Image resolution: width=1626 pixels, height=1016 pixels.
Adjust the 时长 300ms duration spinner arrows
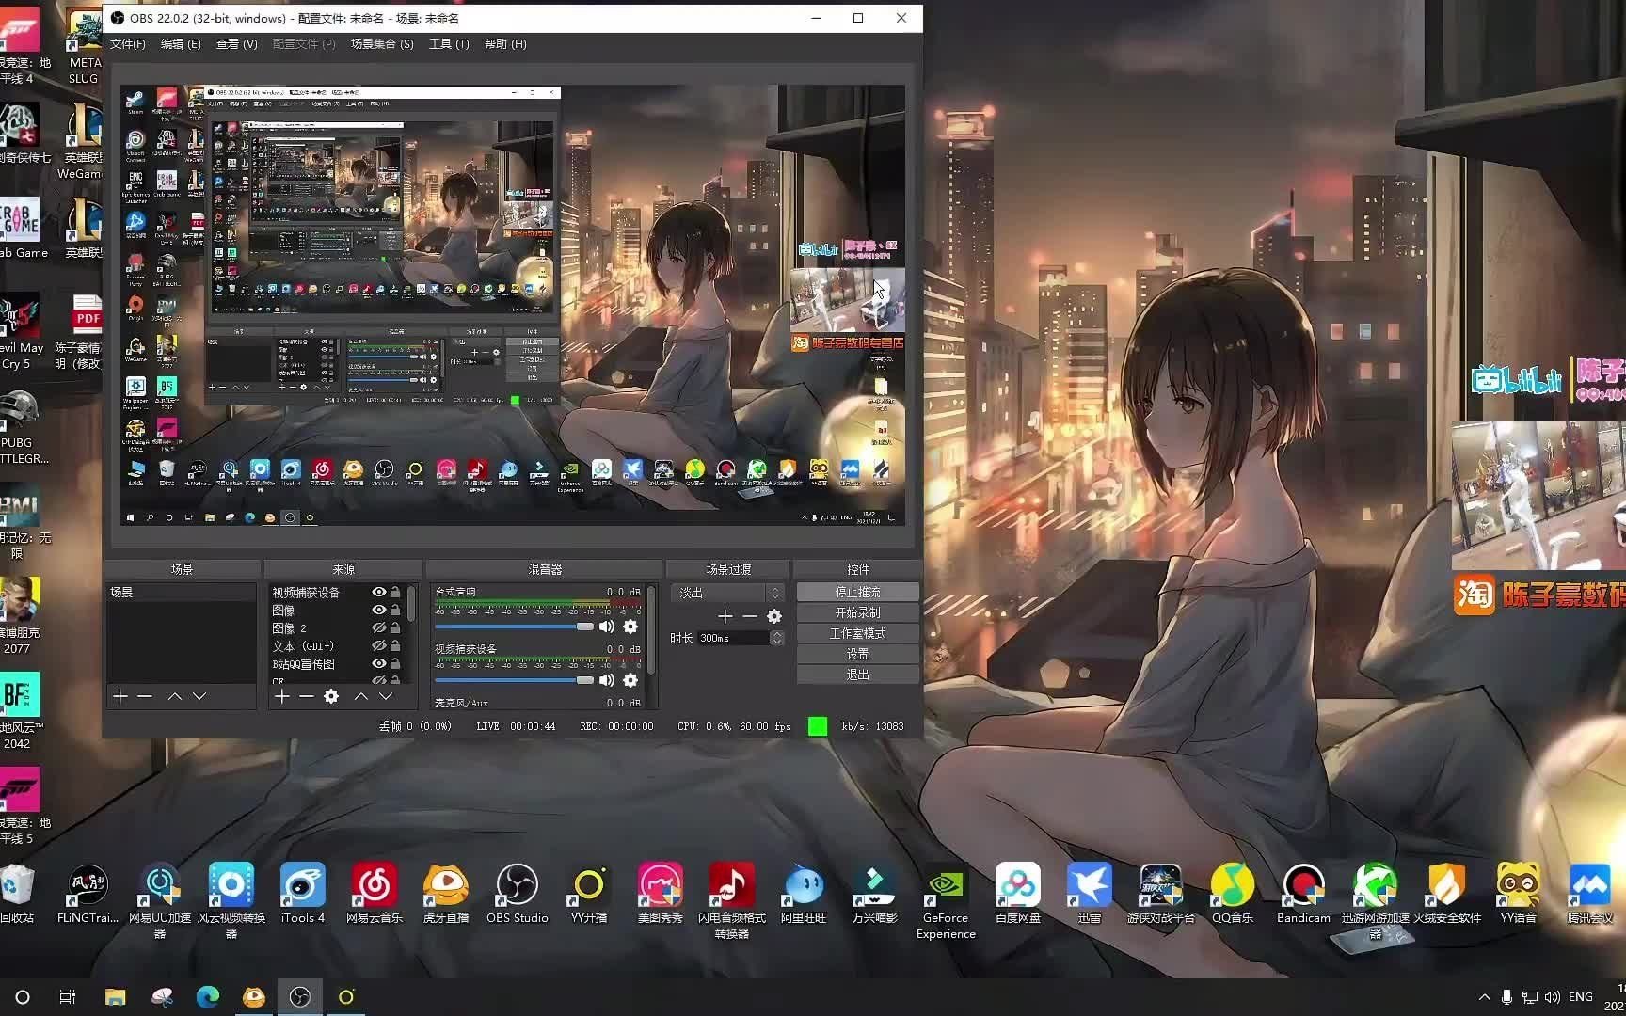point(776,638)
